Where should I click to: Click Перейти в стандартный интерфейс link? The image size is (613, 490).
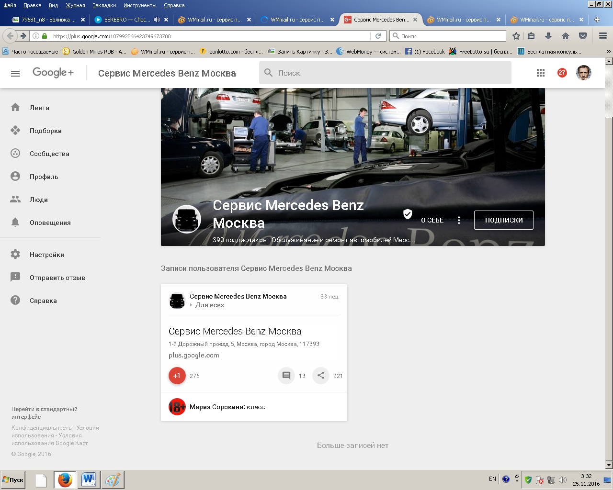(x=45, y=413)
